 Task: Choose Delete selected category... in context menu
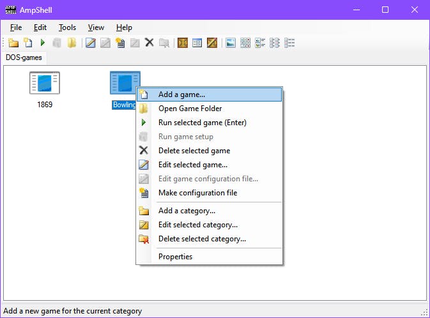209,239
